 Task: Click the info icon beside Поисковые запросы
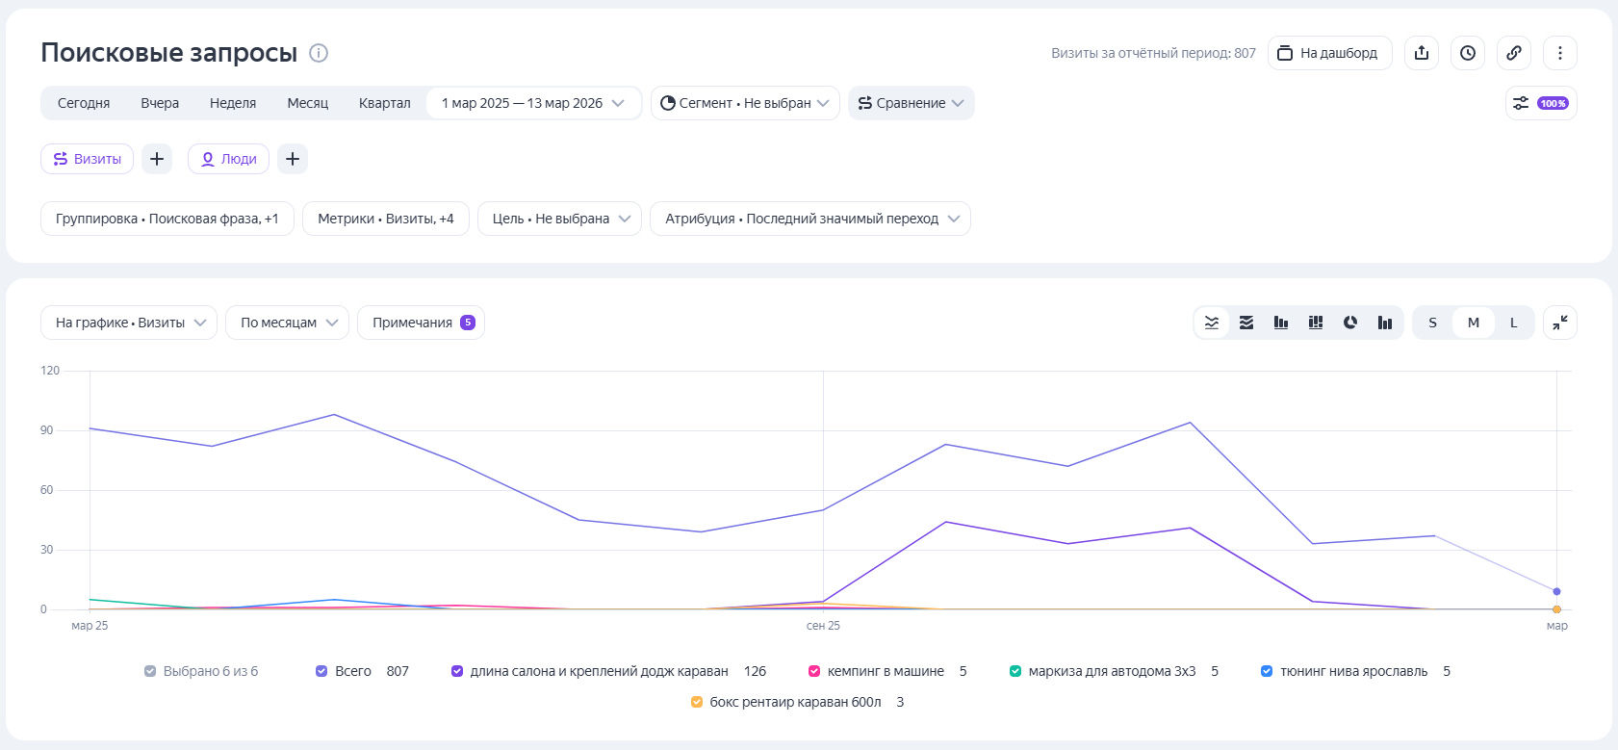(x=319, y=53)
